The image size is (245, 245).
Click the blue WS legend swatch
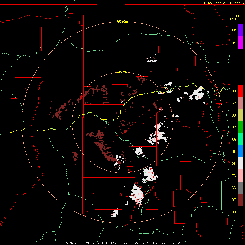click(240, 151)
